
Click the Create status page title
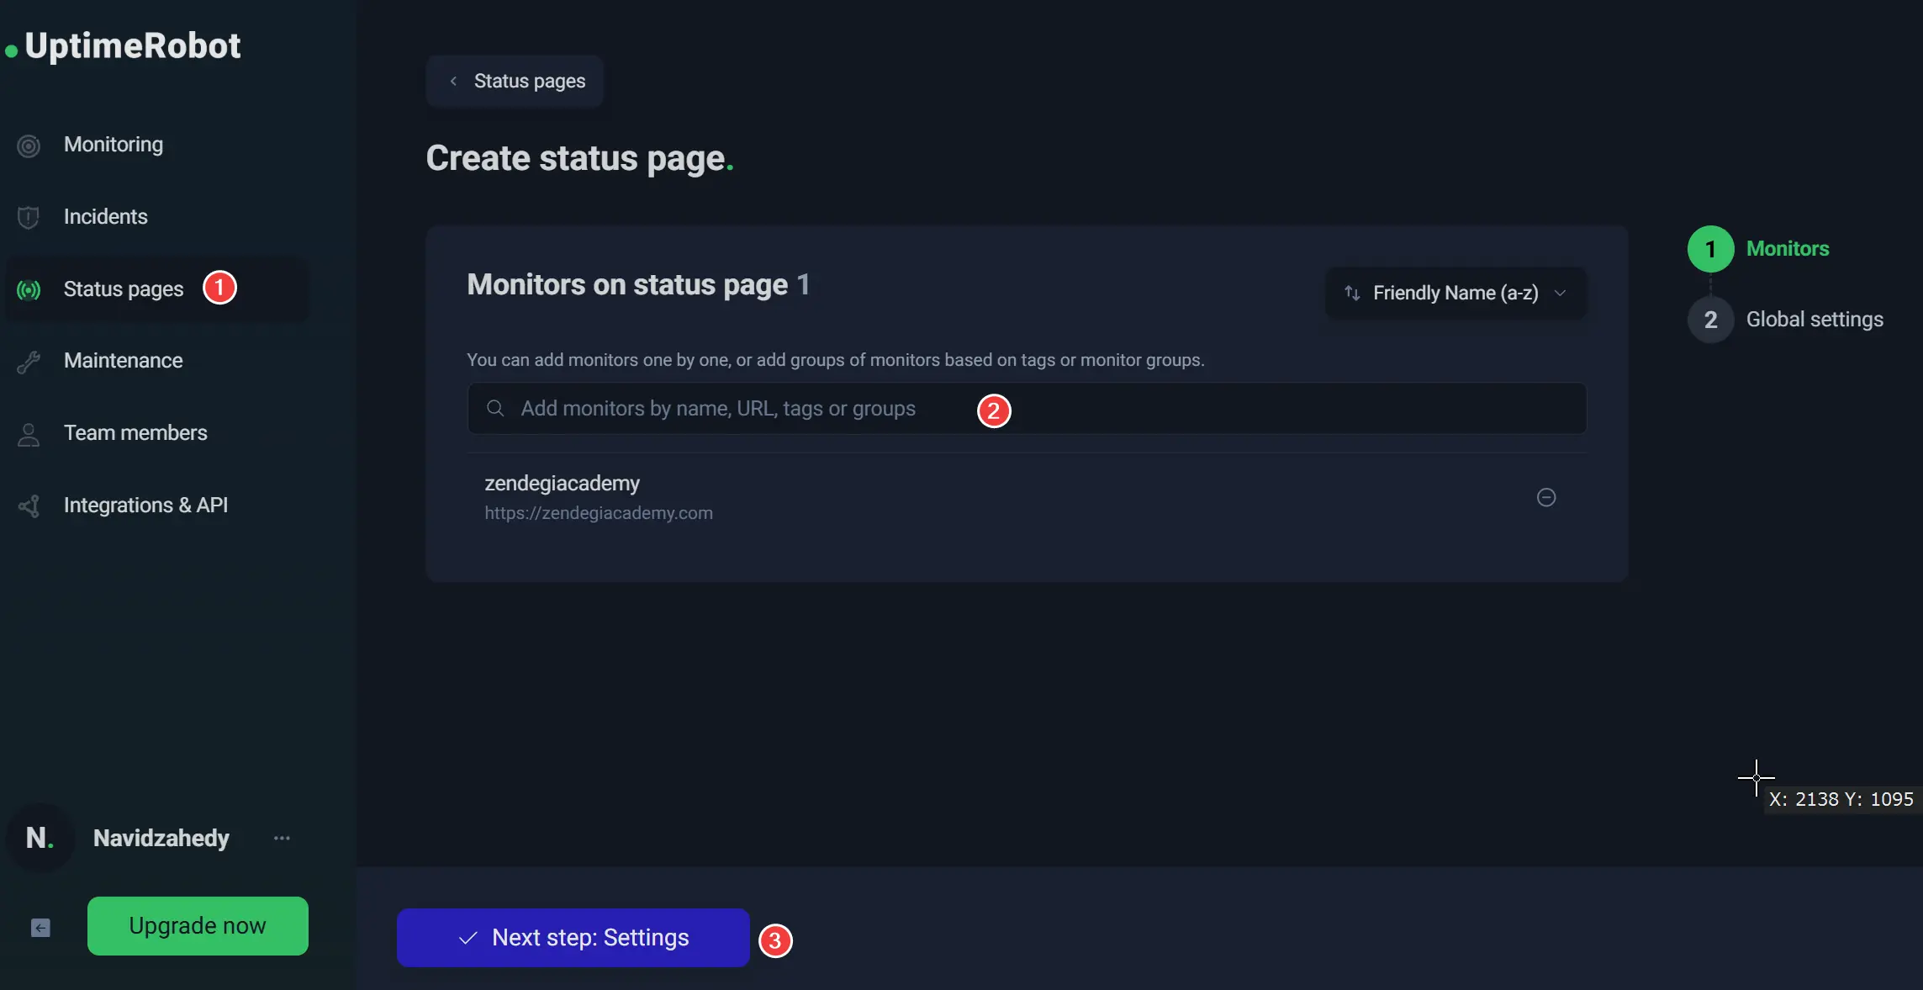point(579,159)
